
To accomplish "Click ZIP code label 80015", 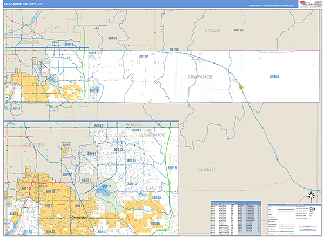I will [157, 198].
